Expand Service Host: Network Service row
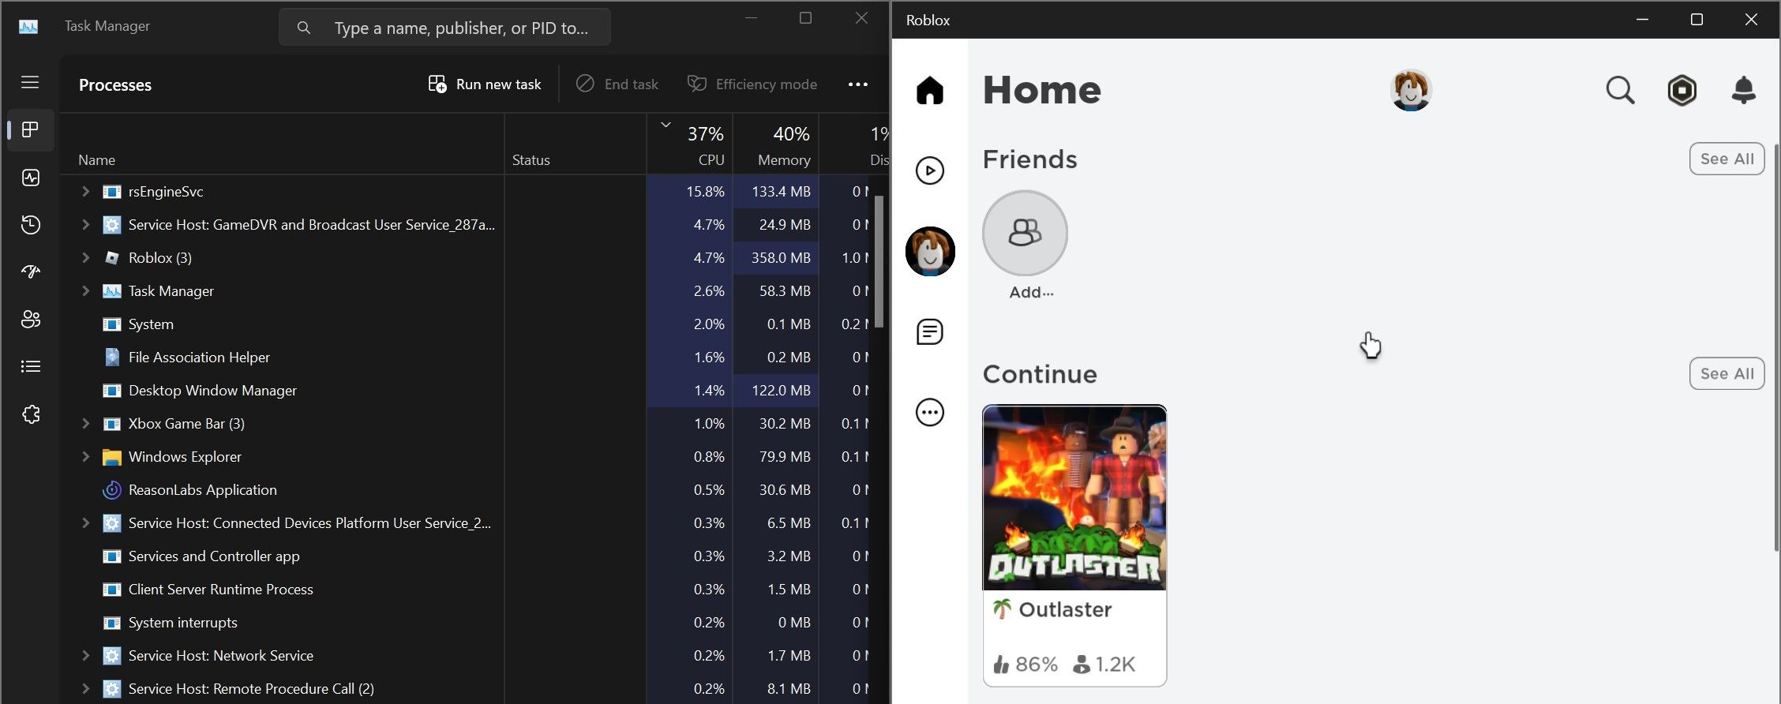 pos(85,656)
